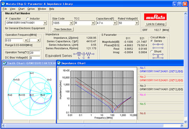Viewport: 189px width, 129px height.
Task: Click the S11 magnitude value -0.1006
Action: (128, 42)
